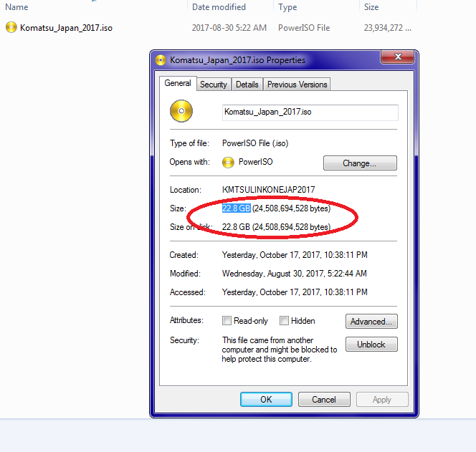
Task: Sort by the Type column header
Action: [287, 7]
